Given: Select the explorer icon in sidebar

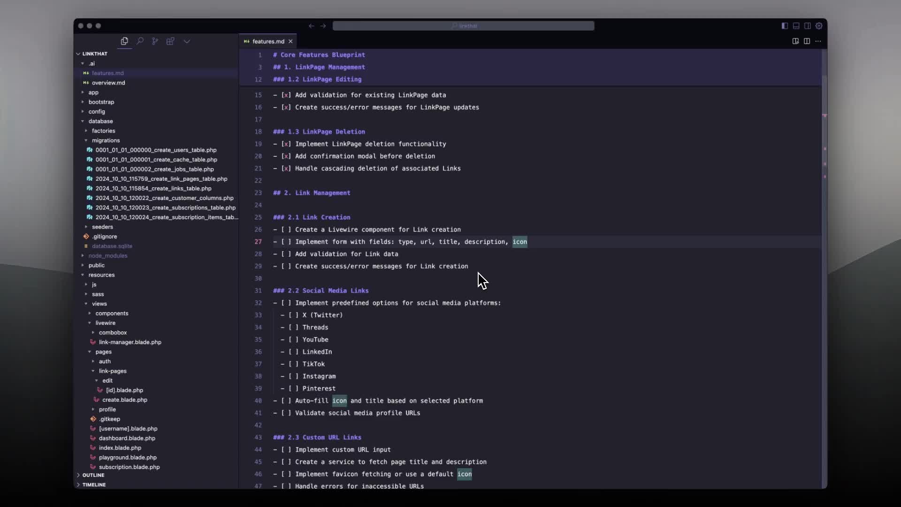Looking at the screenshot, I should click(x=124, y=41).
